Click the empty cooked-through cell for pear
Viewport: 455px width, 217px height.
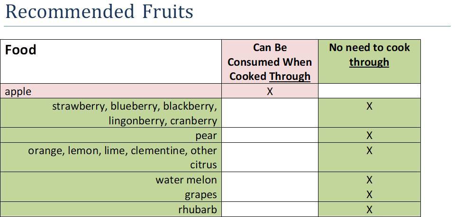(270, 136)
